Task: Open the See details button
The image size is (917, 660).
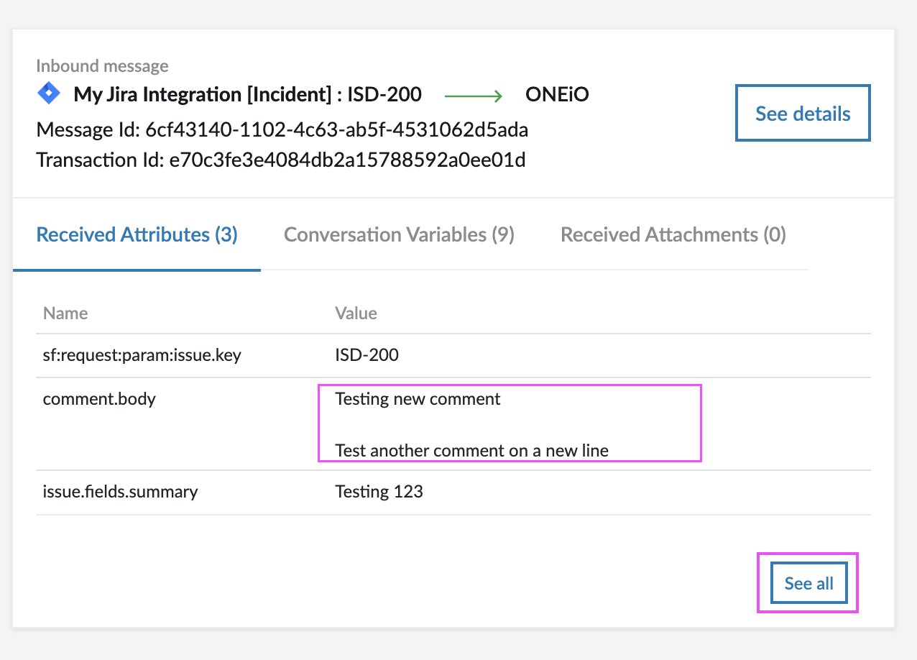Action: pyautogui.click(x=802, y=114)
